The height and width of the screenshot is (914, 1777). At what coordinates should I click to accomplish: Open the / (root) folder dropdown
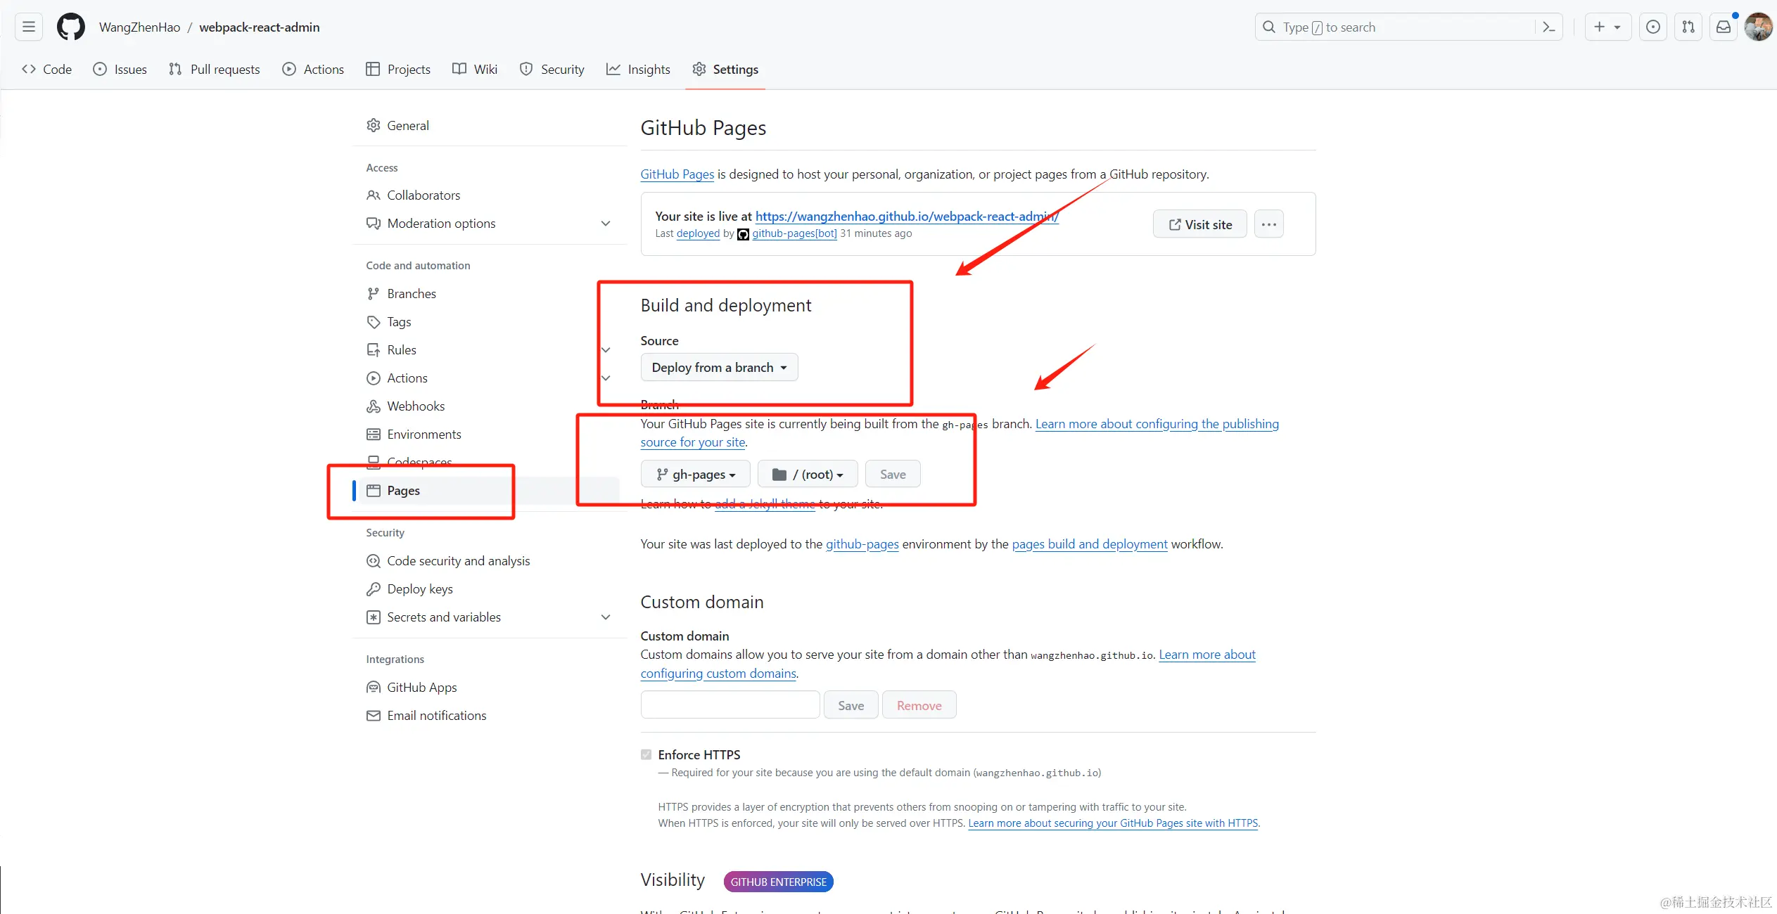pos(807,475)
